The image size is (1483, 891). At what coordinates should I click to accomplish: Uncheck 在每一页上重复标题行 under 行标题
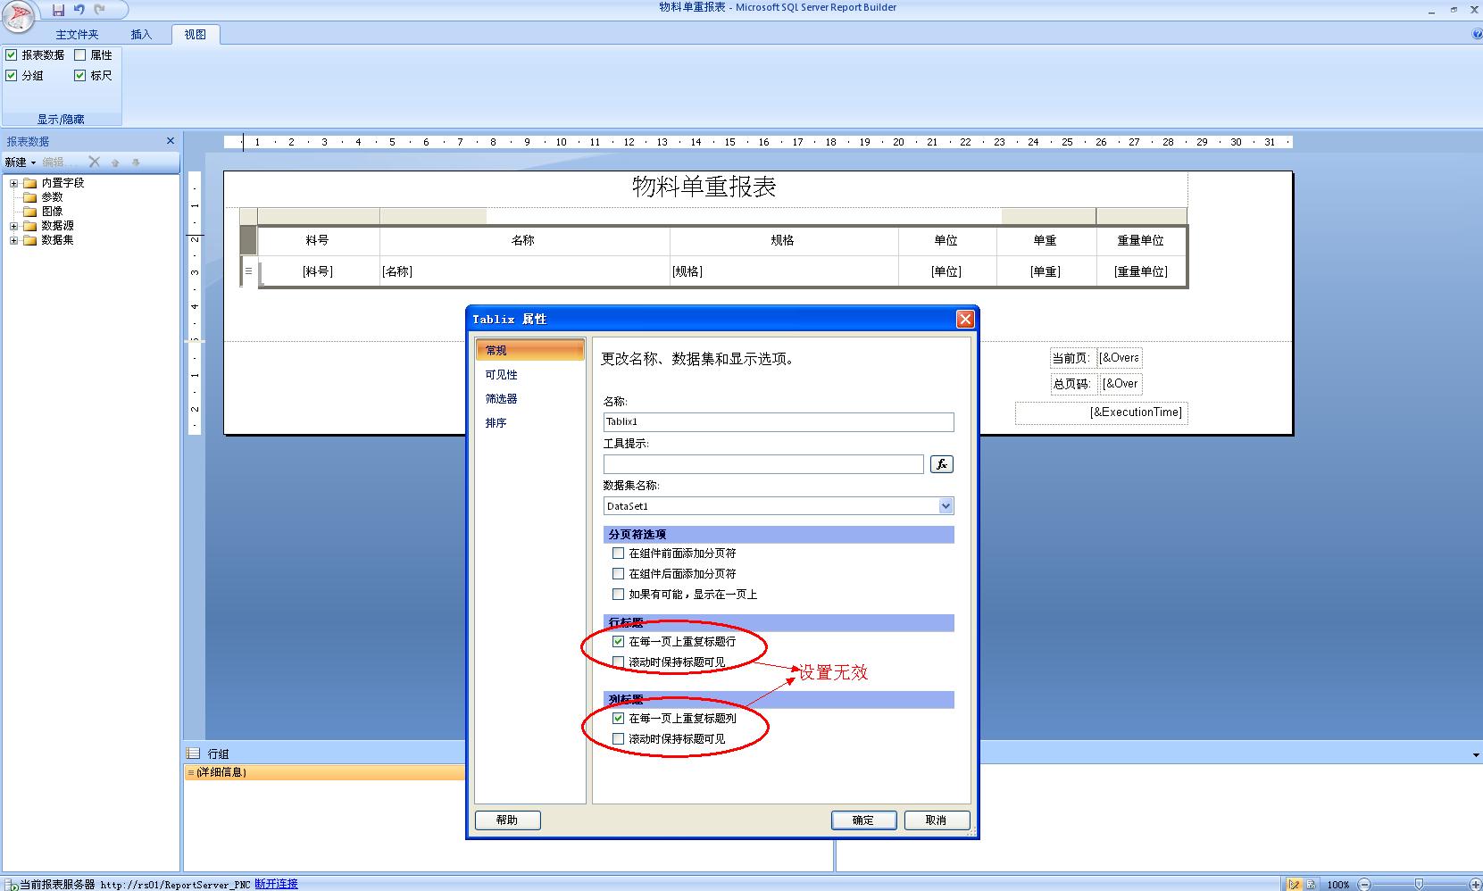tap(618, 641)
